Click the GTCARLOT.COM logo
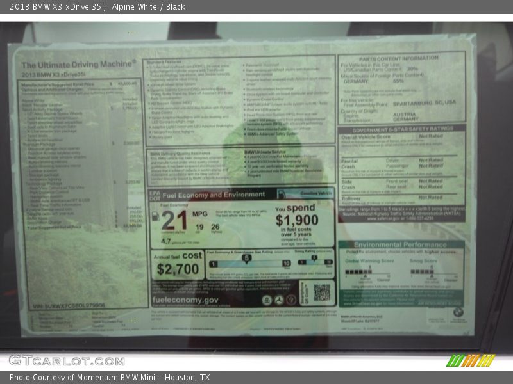 67,361
